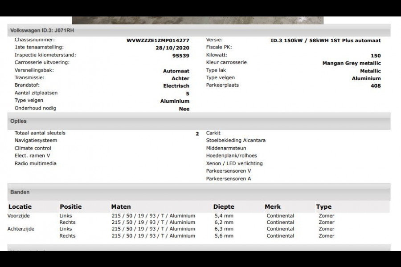Select the Radio multimedia option

35,163
